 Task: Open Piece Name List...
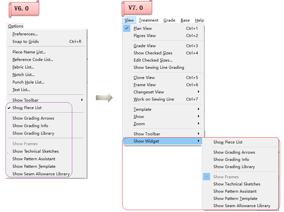click(x=29, y=52)
